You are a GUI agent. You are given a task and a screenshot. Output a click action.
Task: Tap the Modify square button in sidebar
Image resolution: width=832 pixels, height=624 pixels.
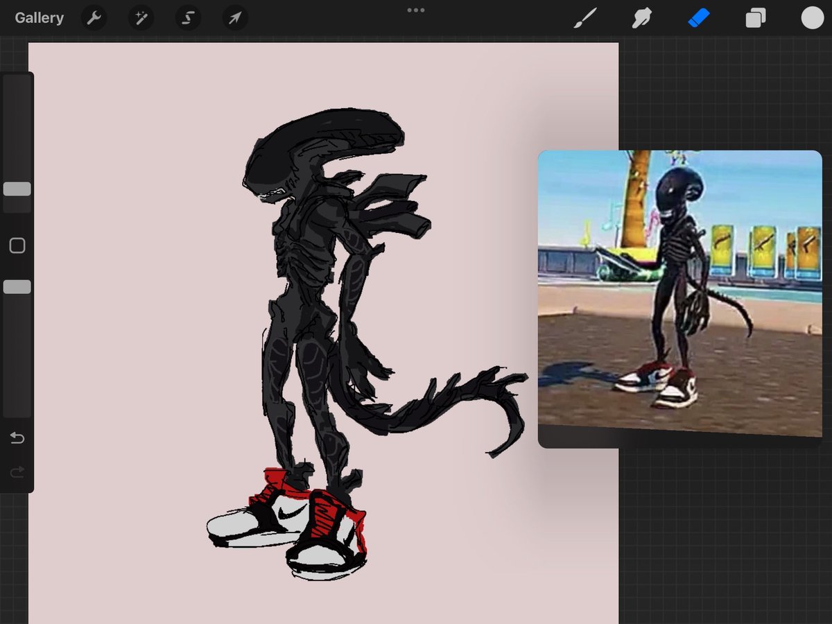tap(17, 245)
